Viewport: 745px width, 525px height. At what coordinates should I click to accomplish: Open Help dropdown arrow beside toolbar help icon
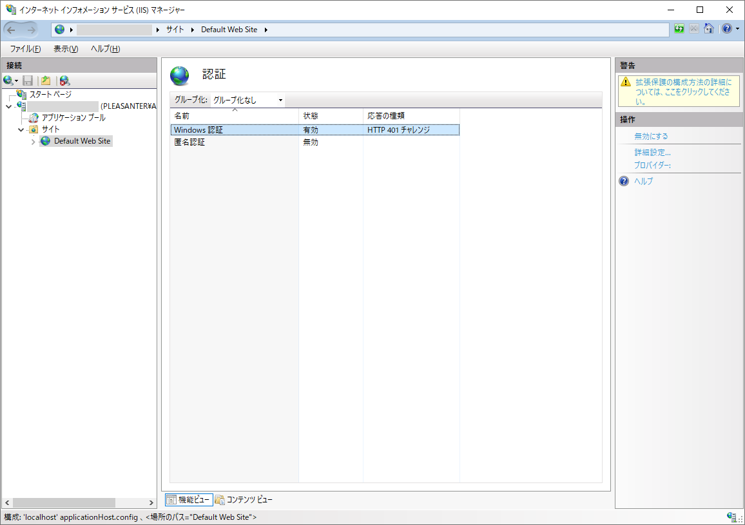tap(737, 29)
